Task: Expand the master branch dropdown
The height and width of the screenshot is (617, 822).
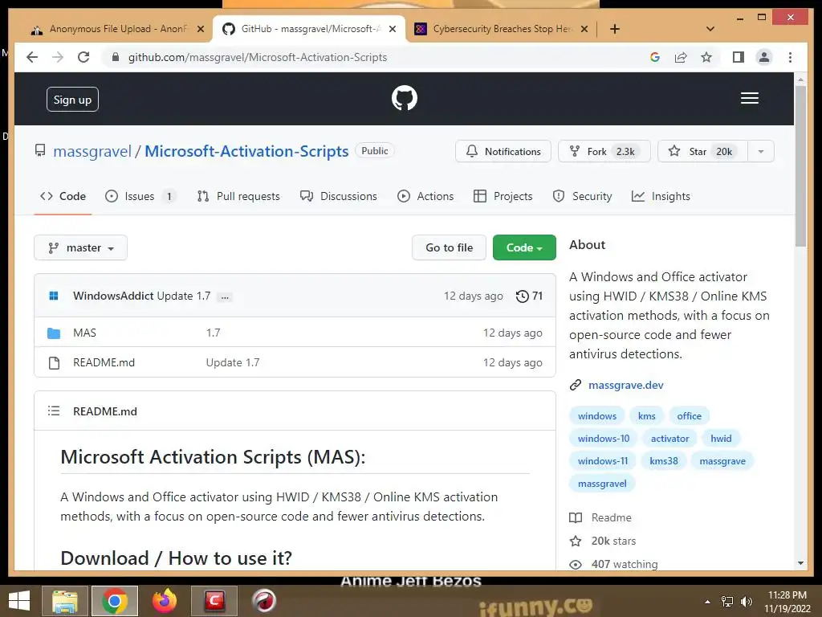Action: [x=81, y=247]
